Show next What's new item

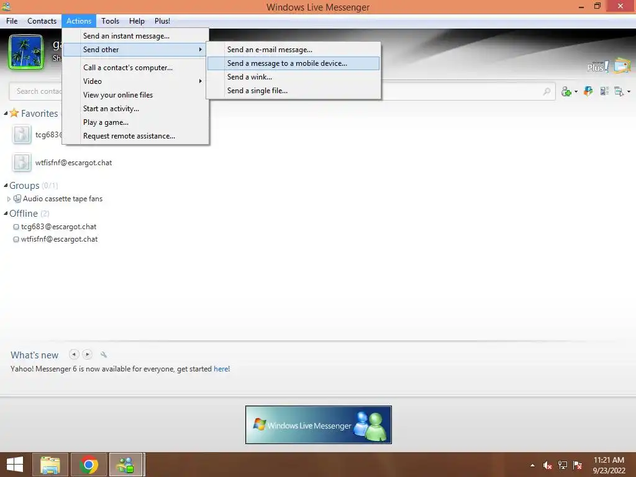pos(87,355)
